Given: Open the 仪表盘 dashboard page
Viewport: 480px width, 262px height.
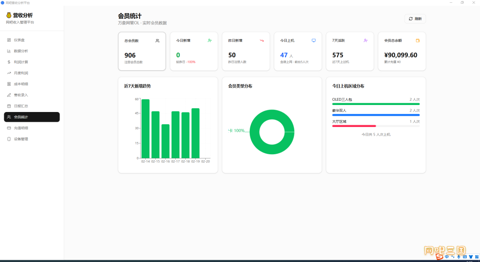Looking at the screenshot, I should click(x=32, y=40).
